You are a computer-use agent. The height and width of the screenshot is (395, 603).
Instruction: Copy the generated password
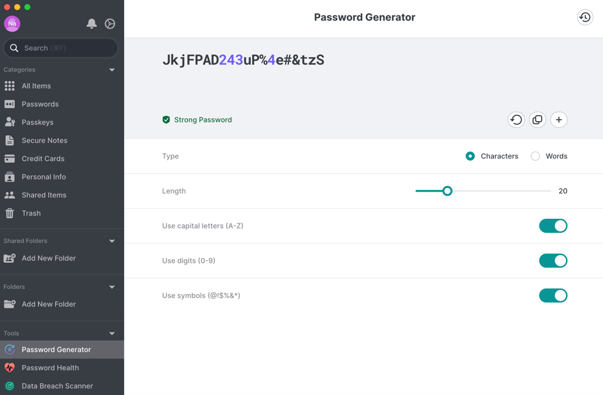coord(537,120)
